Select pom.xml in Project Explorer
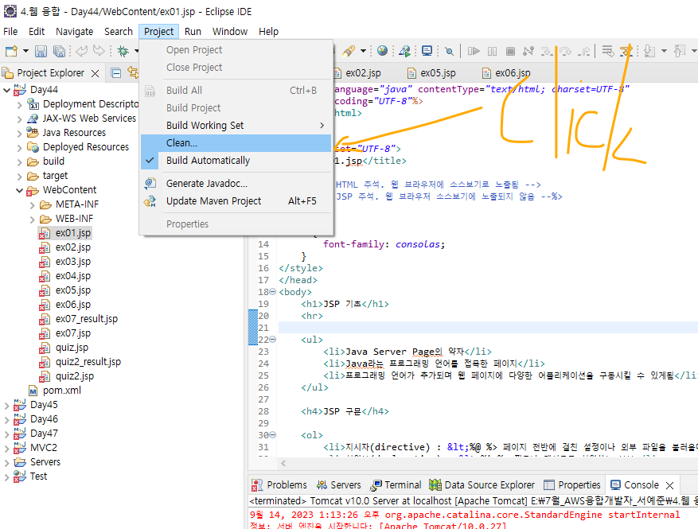The image size is (698, 529). [x=62, y=391]
